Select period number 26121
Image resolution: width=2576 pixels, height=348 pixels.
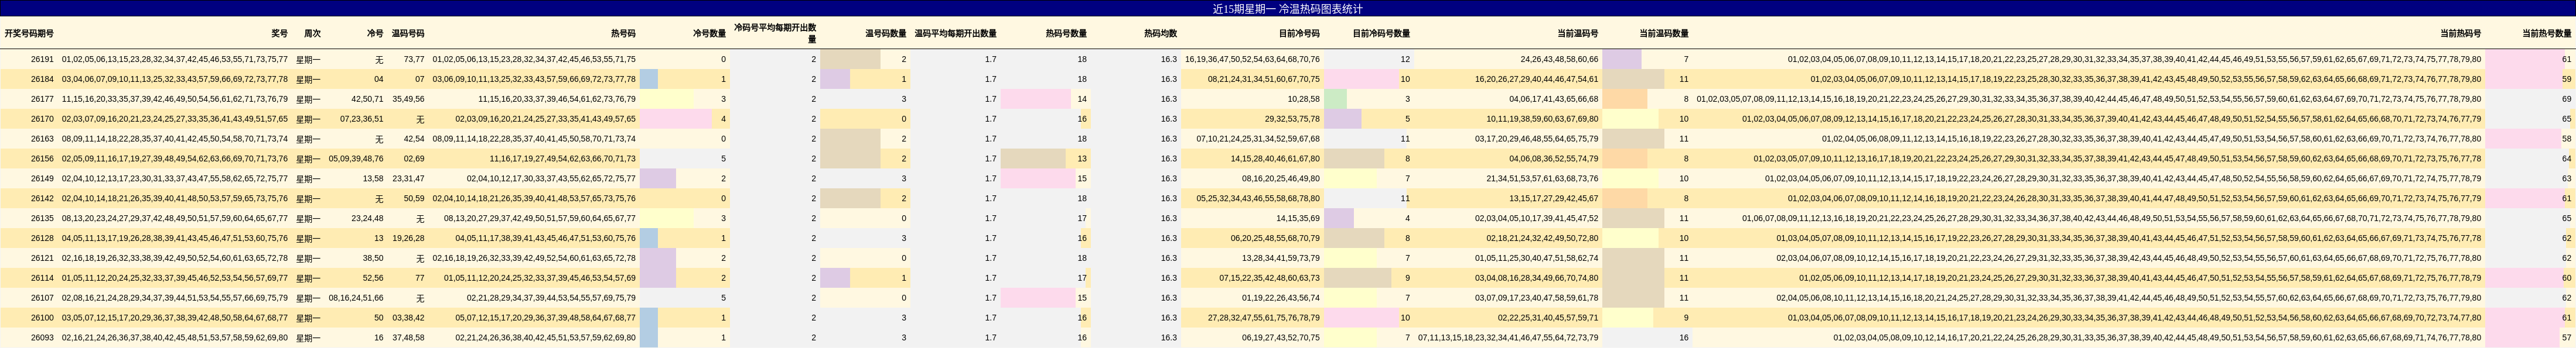point(42,259)
